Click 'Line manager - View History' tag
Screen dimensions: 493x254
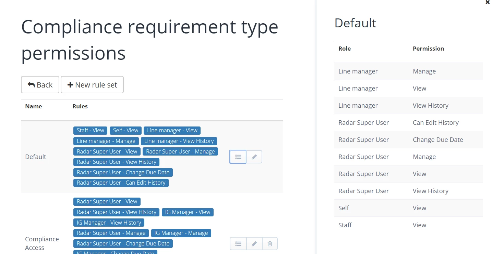(x=179, y=141)
